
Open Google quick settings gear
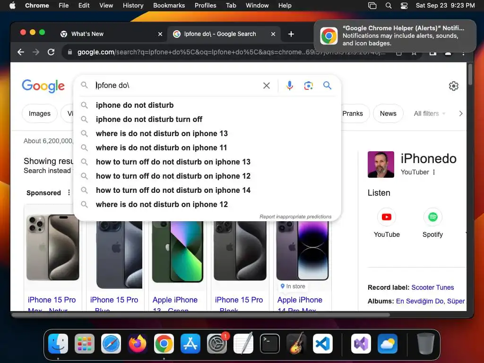coord(453,86)
